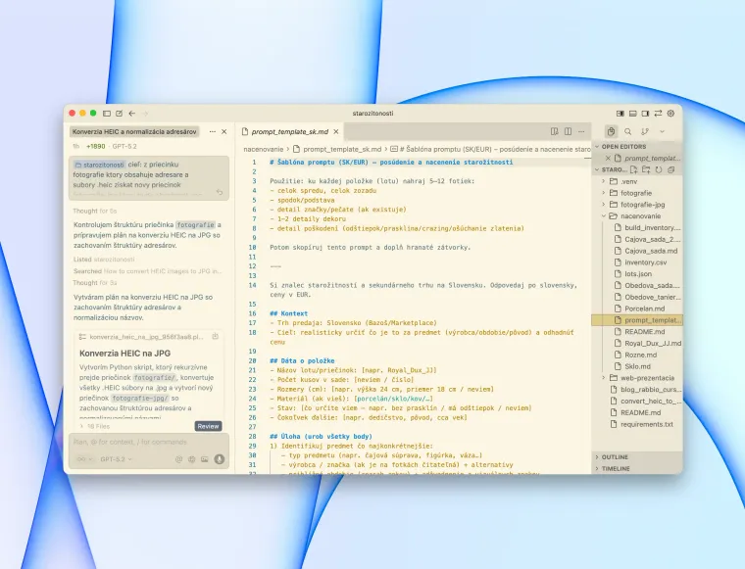Click the starozitnosti folder chip in message
Viewport: 745px width, 569px height.
click(x=99, y=165)
